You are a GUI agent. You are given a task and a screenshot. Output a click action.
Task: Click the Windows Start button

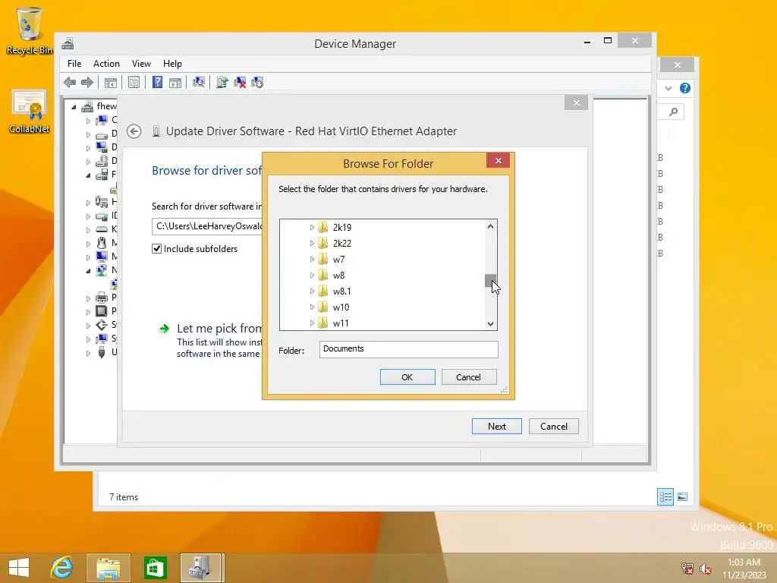(x=19, y=568)
